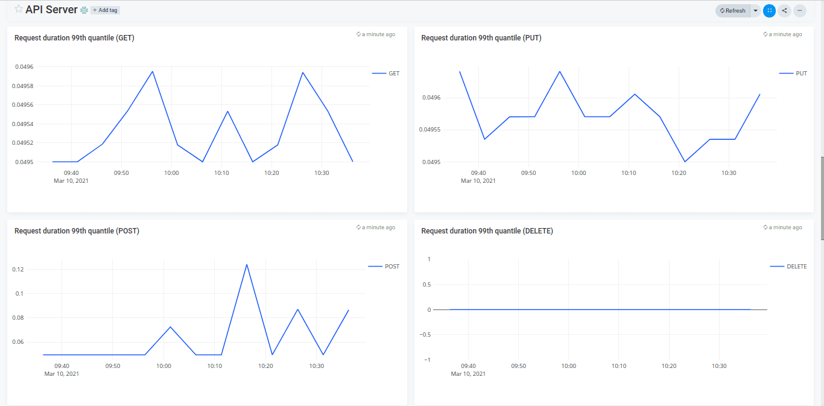
Task: Refresh the dashboard
Action: 732,11
